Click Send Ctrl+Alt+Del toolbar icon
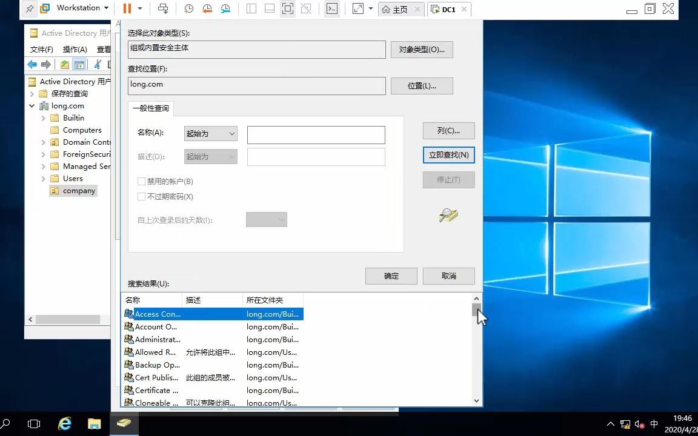Image resolution: width=698 pixels, height=436 pixels. [164, 8]
